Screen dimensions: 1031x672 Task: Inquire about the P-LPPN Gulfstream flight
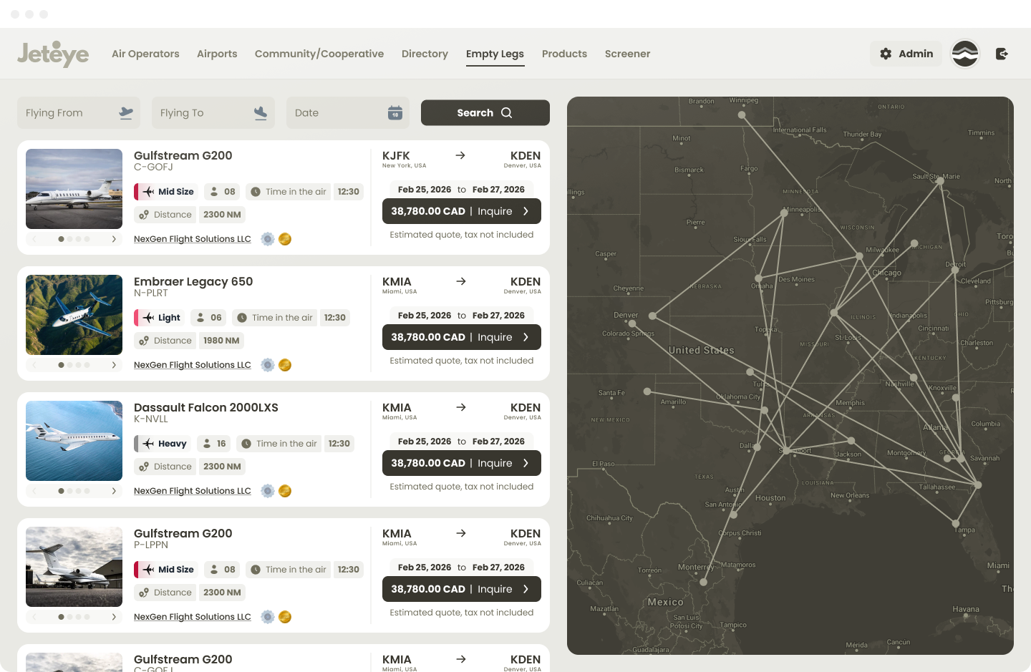click(462, 589)
